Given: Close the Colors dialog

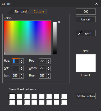Looking at the screenshot, I should coord(97,4).
